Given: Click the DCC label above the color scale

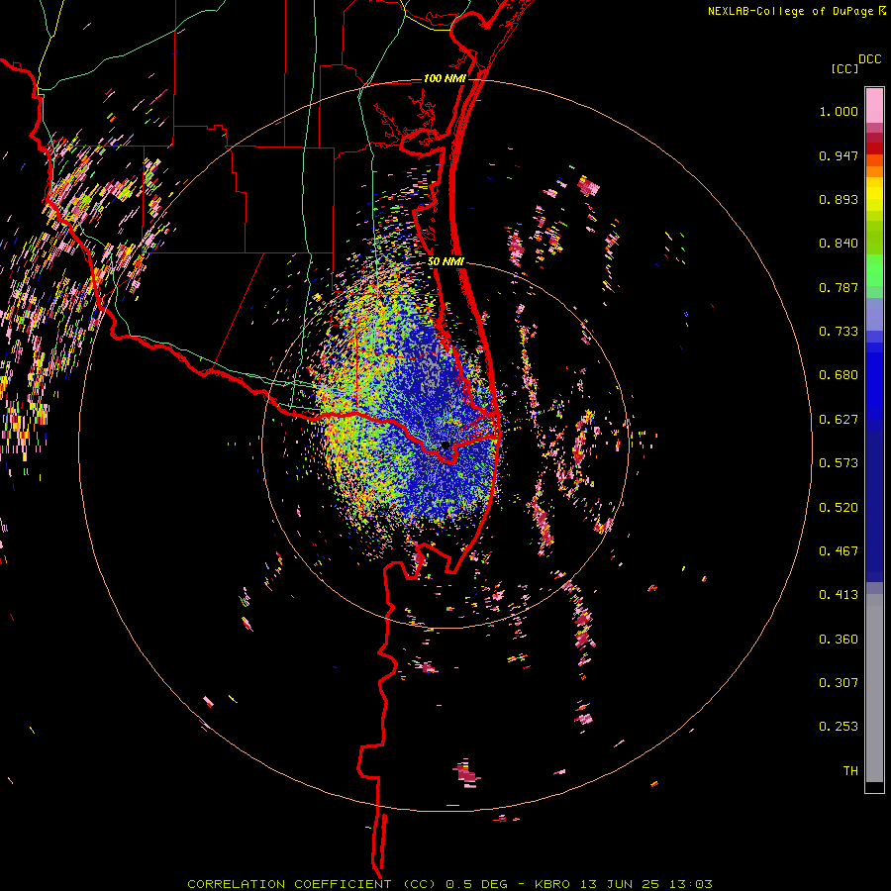Looking at the screenshot, I should click(x=869, y=59).
